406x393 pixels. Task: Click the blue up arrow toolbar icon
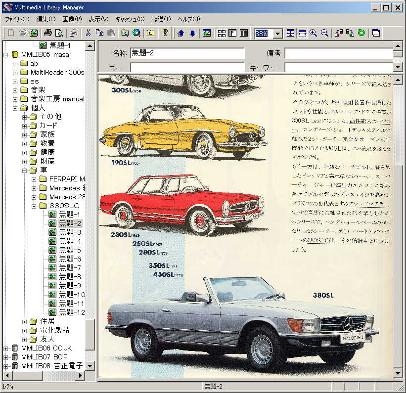[181, 33]
